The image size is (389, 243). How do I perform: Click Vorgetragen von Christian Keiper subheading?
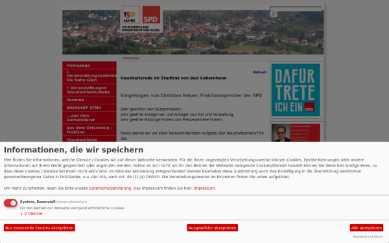191,95
